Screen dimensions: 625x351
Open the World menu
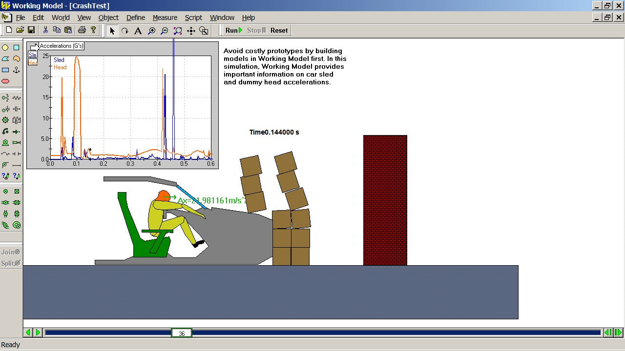point(61,18)
